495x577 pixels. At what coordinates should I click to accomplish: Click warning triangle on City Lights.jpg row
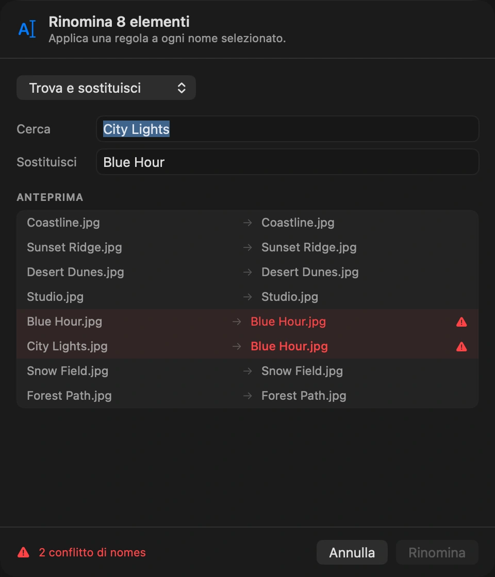click(461, 347)
